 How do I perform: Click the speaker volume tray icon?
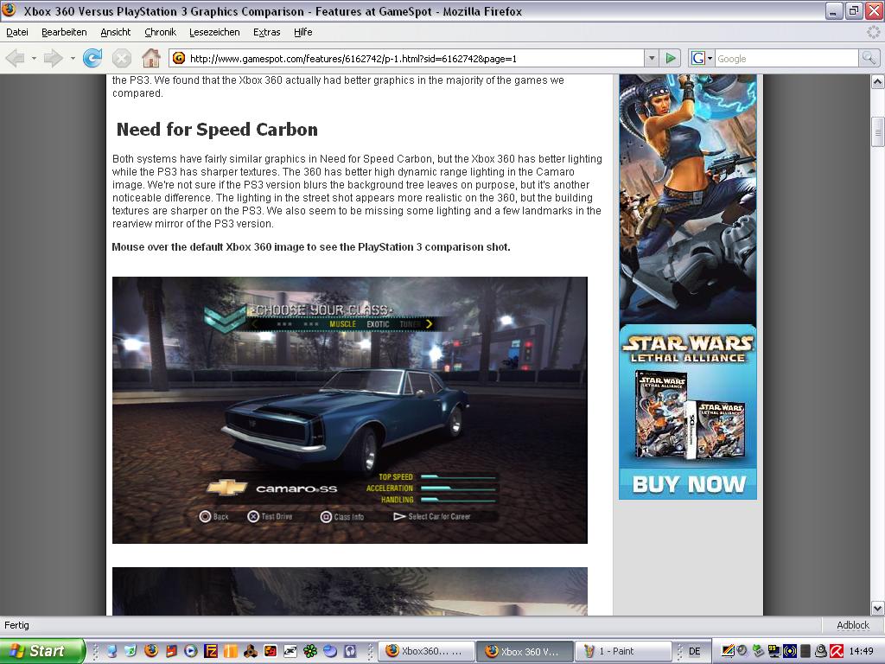(x=743, y=651)
